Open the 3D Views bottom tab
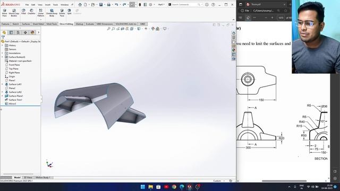Image resolution: width=340 pixels, height=191 pixels. click(28, 178)
